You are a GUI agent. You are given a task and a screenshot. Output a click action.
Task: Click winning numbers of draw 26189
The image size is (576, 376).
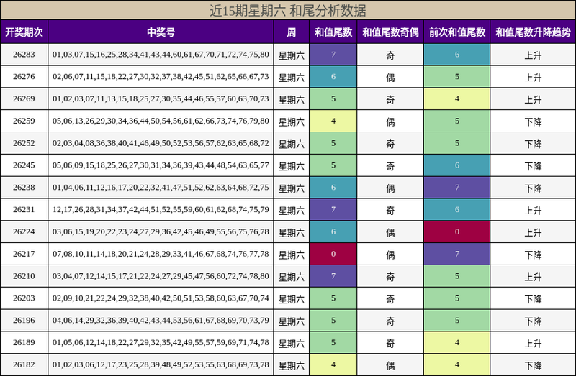(x=161, y=342)
